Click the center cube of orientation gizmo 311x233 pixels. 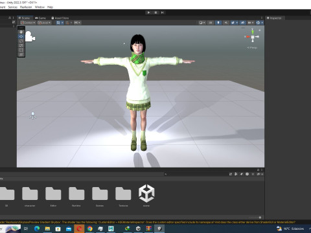[253, 38]
